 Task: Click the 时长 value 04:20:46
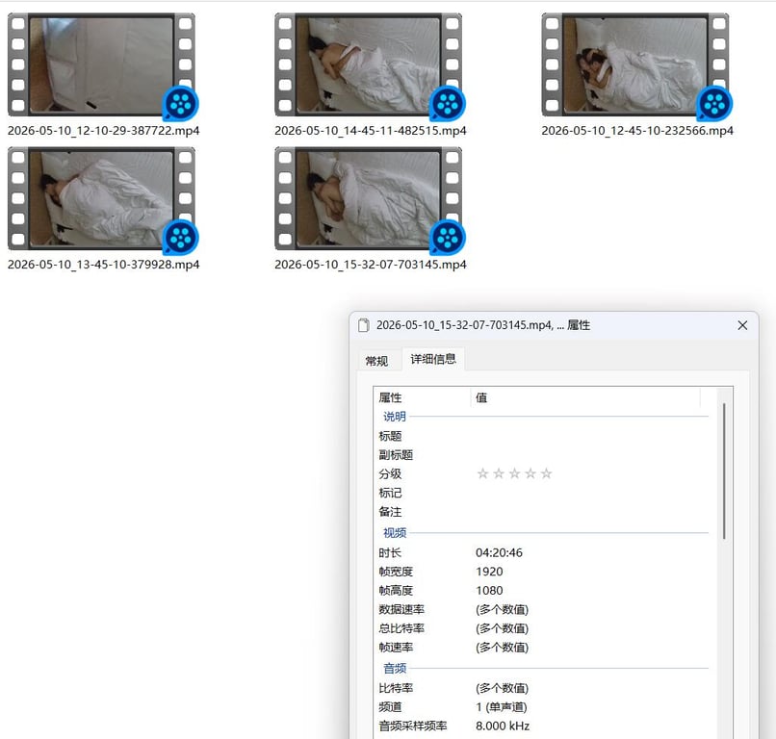[499, 552]
